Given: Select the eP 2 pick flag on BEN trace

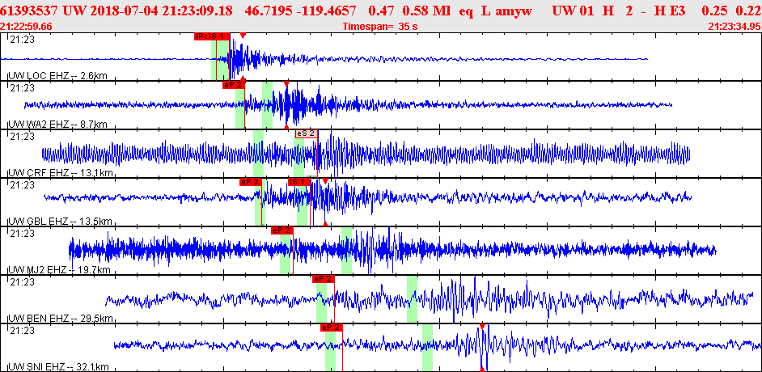Looking at the screenshot, I should click(324, 279).
